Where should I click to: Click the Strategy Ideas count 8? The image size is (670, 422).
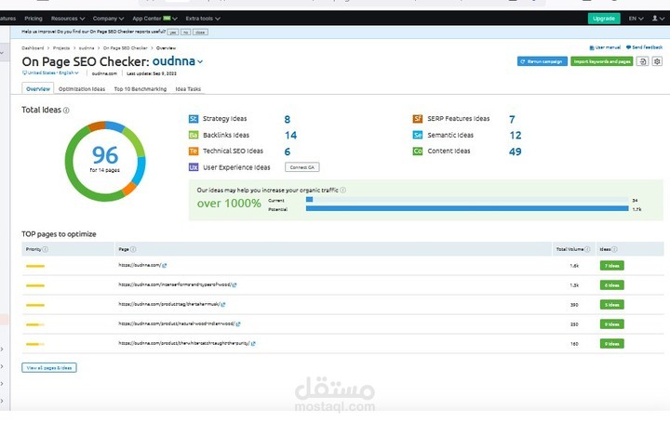click(288, 120)
